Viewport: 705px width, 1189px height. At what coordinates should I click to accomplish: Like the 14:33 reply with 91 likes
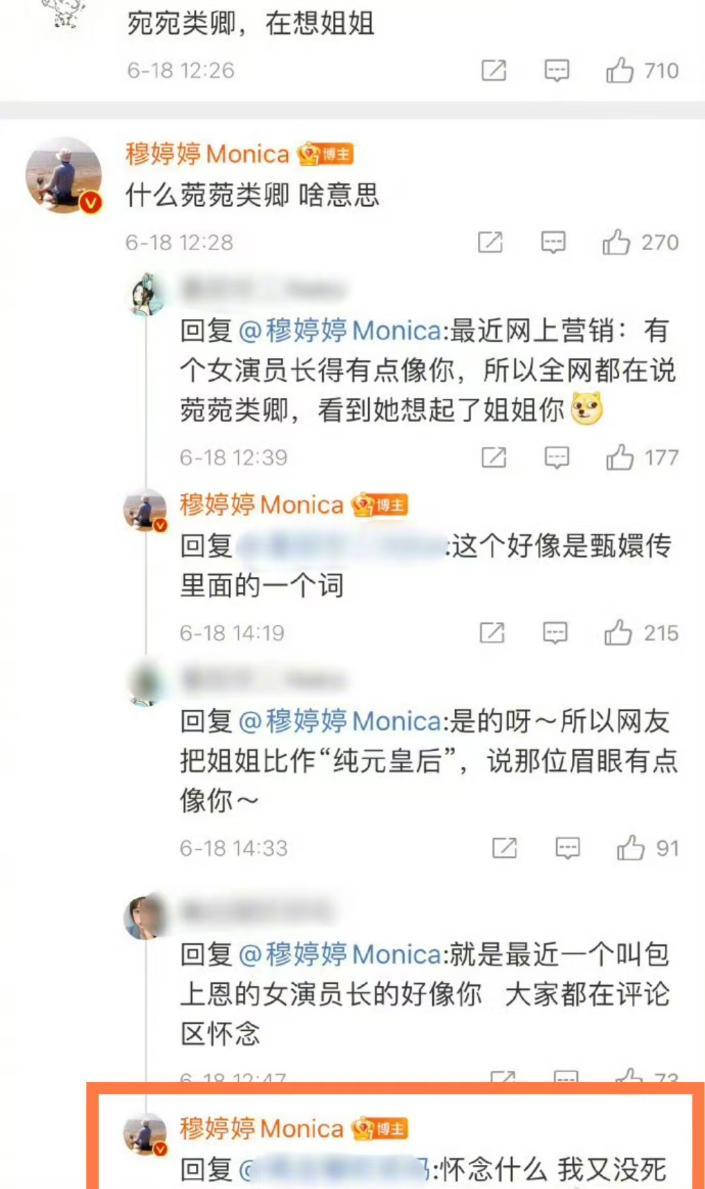[631, 848]
